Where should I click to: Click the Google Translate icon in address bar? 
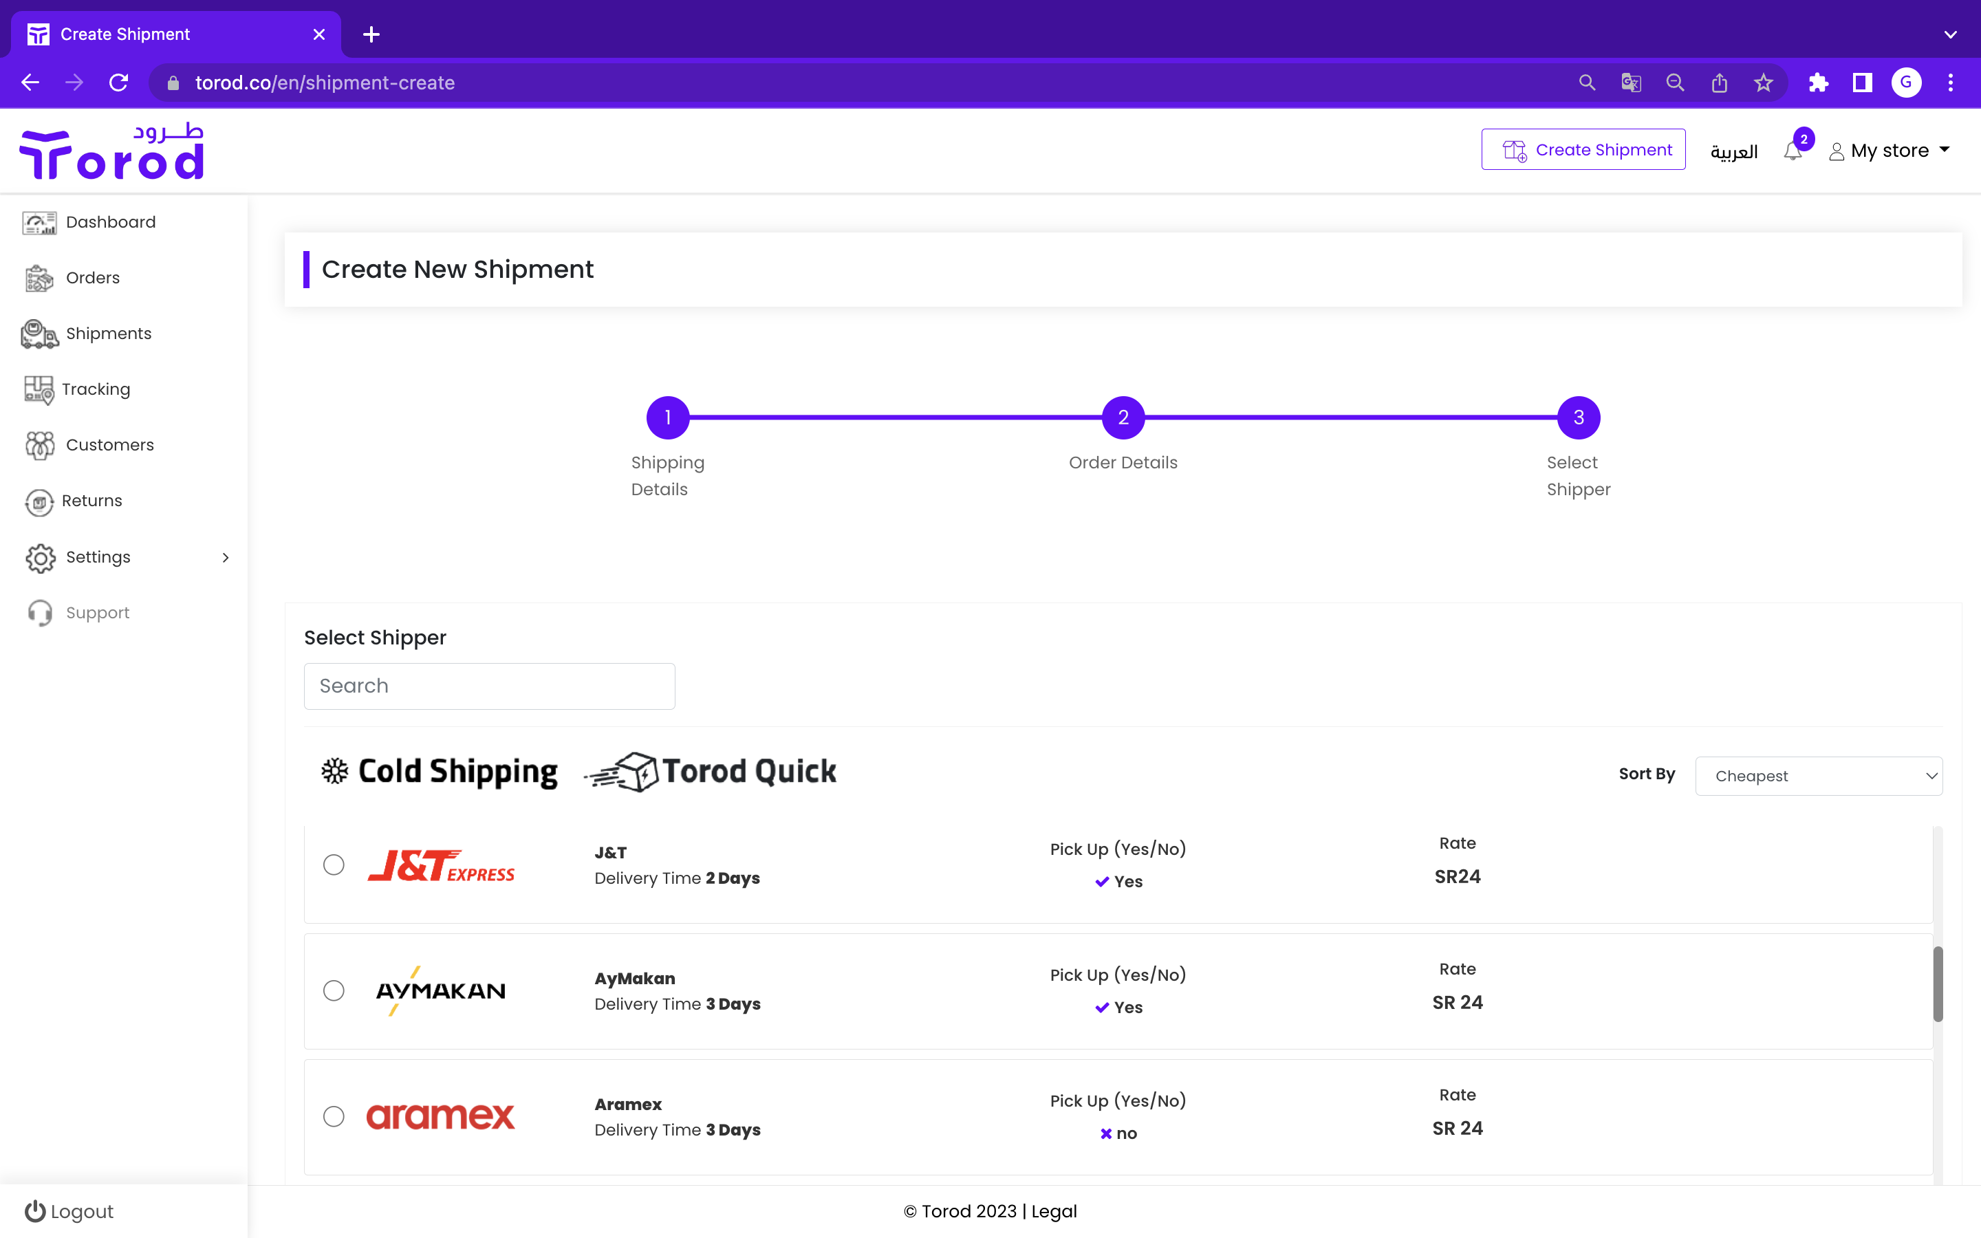[x=1631, y=83]
